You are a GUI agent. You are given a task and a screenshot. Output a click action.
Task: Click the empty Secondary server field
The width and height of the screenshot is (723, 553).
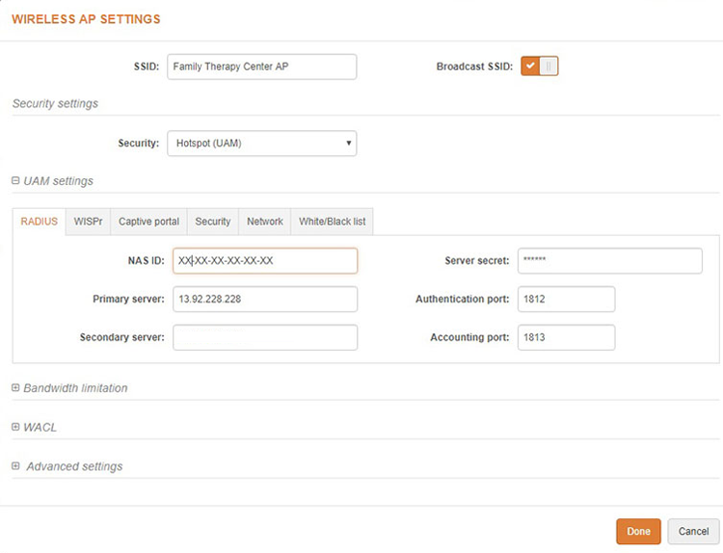265,337
